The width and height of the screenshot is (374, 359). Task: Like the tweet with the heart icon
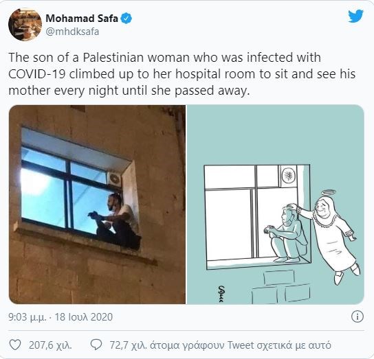pyautogui.click(x=15, y=345)
